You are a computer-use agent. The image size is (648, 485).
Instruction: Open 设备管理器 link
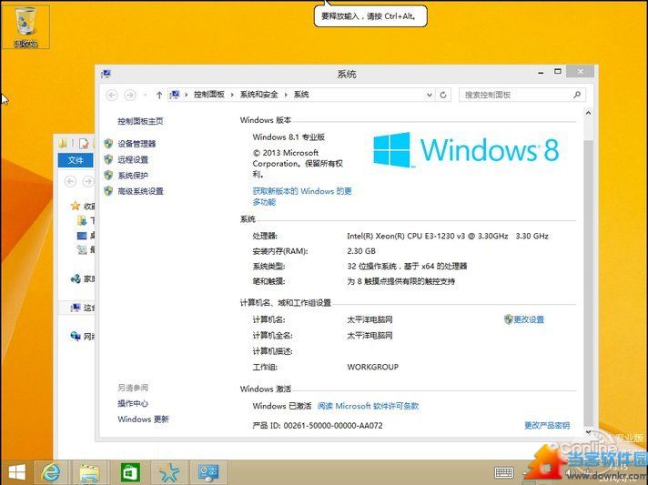pos(137,144)
